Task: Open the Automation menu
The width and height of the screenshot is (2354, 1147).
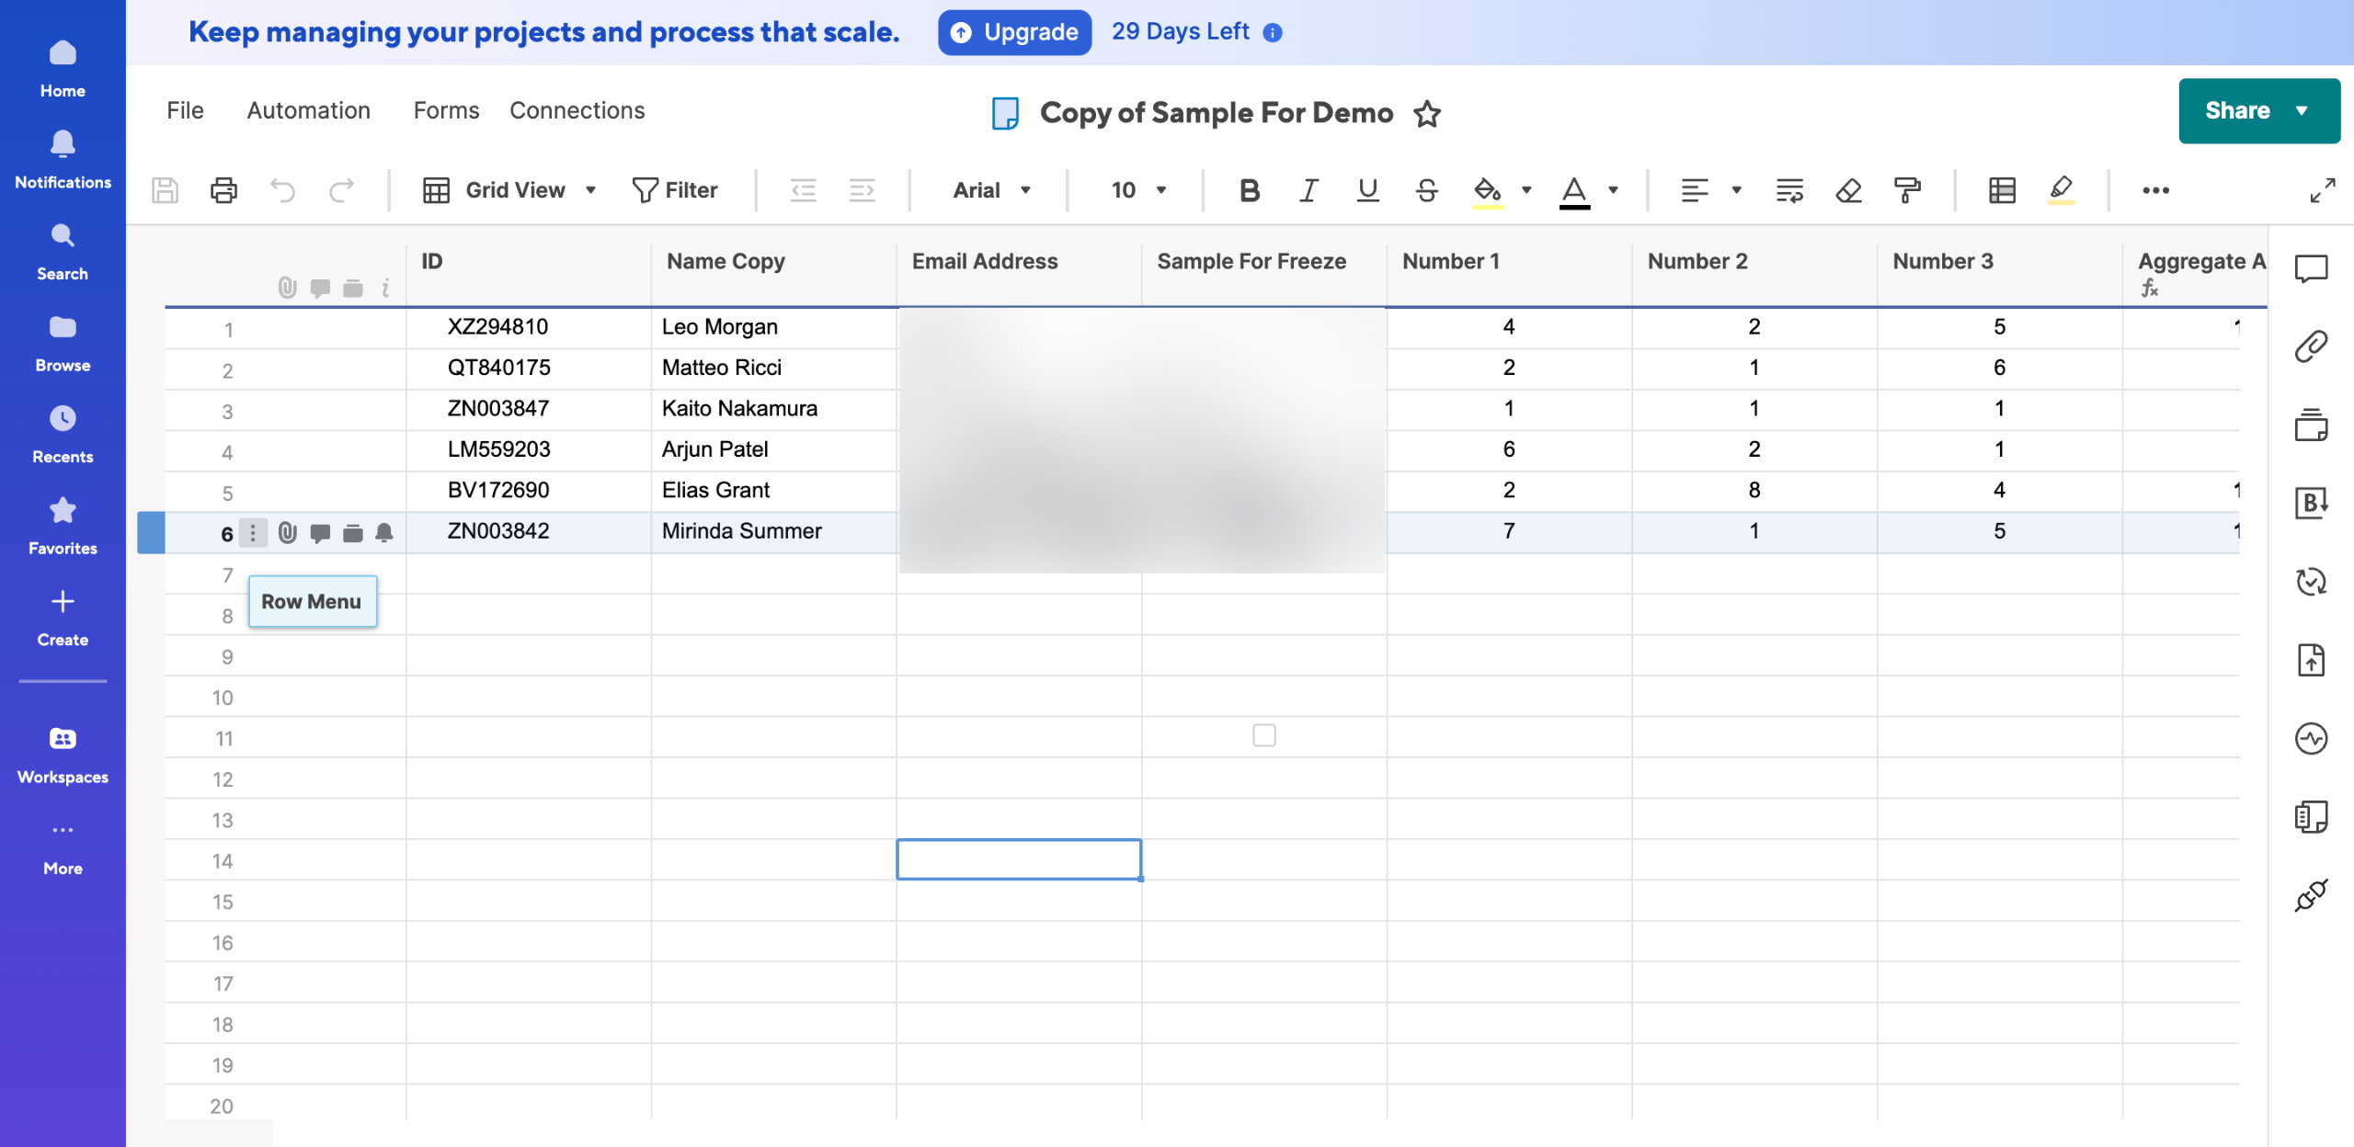Action: 308,110
